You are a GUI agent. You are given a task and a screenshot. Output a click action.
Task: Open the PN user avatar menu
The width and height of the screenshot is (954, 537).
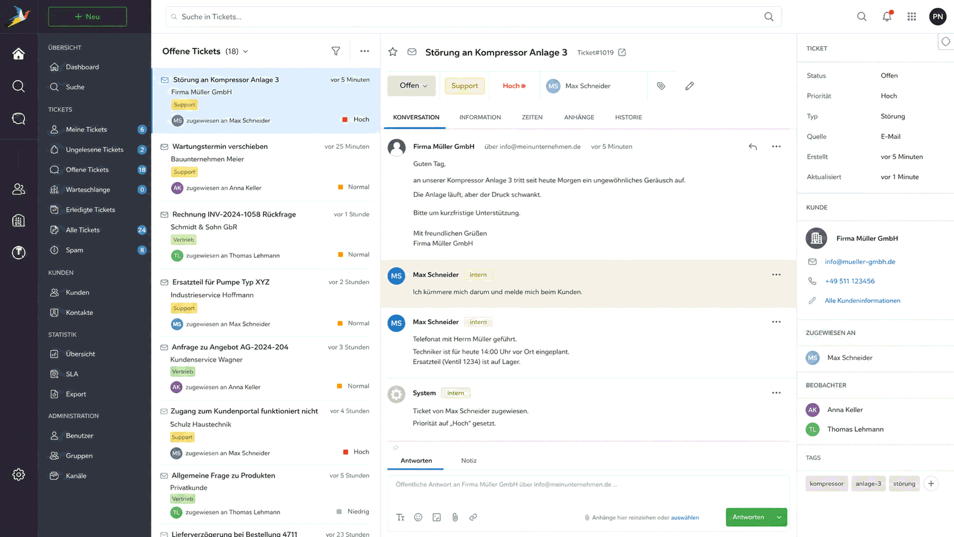click(937, 17)
